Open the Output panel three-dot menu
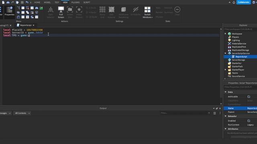The height and width of the screenshot is (144, 257). (220, 113)
